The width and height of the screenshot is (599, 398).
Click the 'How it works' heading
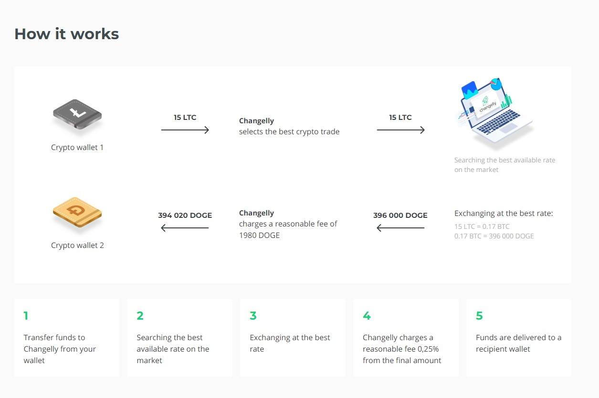[x=66, y=34]
